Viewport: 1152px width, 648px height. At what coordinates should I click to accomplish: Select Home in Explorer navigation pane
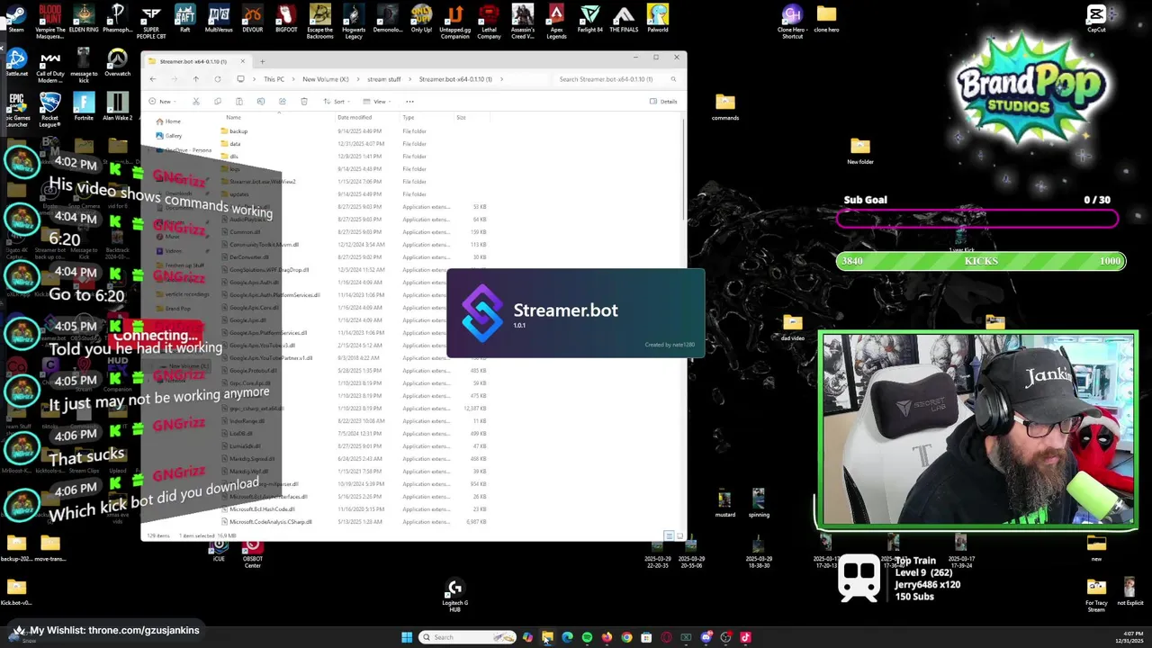(x=167, y=121)
